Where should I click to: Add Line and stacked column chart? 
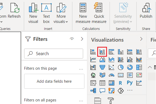[x=121, y=60]
